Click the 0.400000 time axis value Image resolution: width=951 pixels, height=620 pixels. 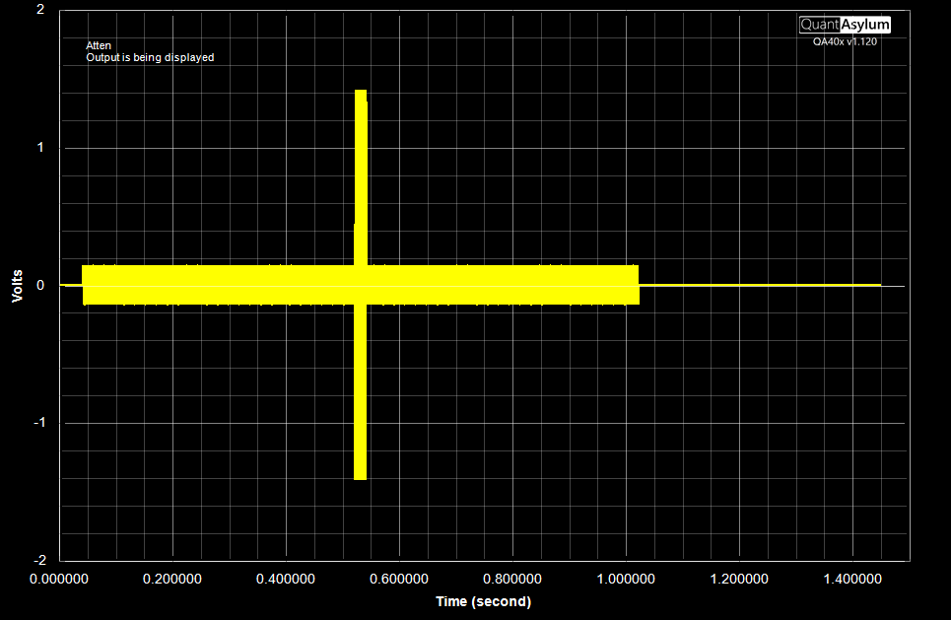pos(286,579)
